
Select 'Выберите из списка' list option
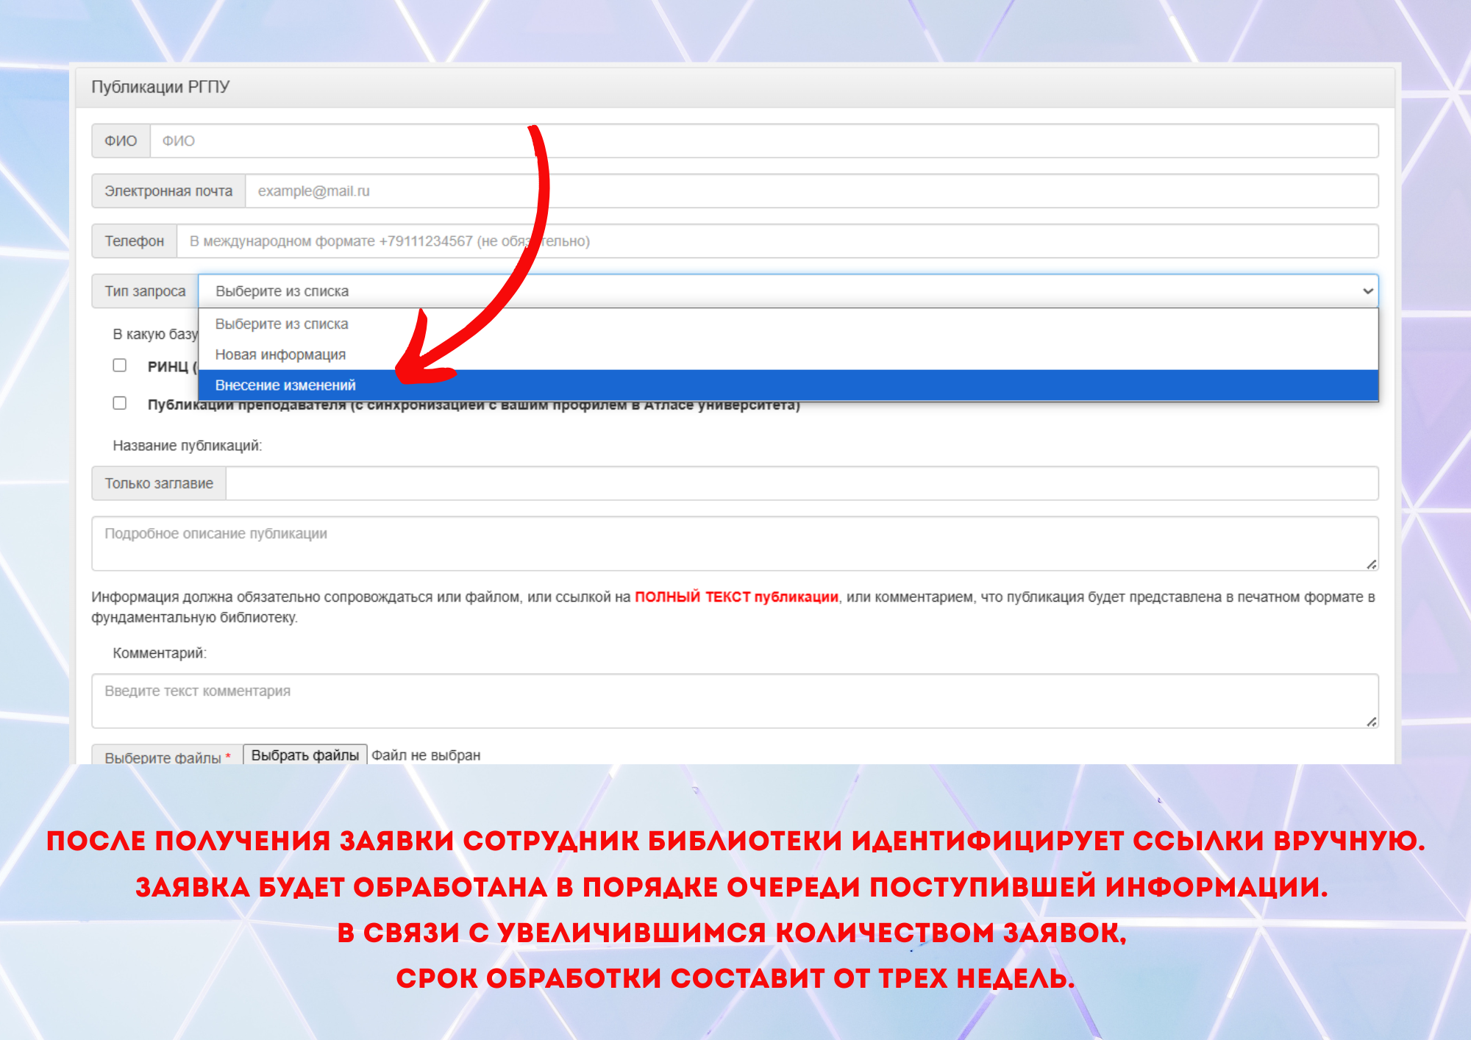point(282,324)
